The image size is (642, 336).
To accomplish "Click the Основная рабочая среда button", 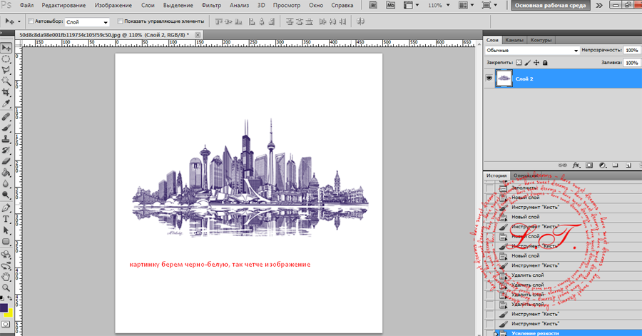I will pos(550,5).
